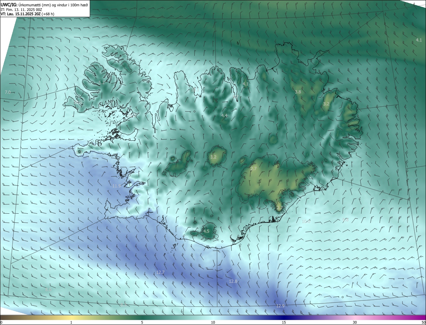
Task: Click the color scale label 5
Action: [142, 322]
